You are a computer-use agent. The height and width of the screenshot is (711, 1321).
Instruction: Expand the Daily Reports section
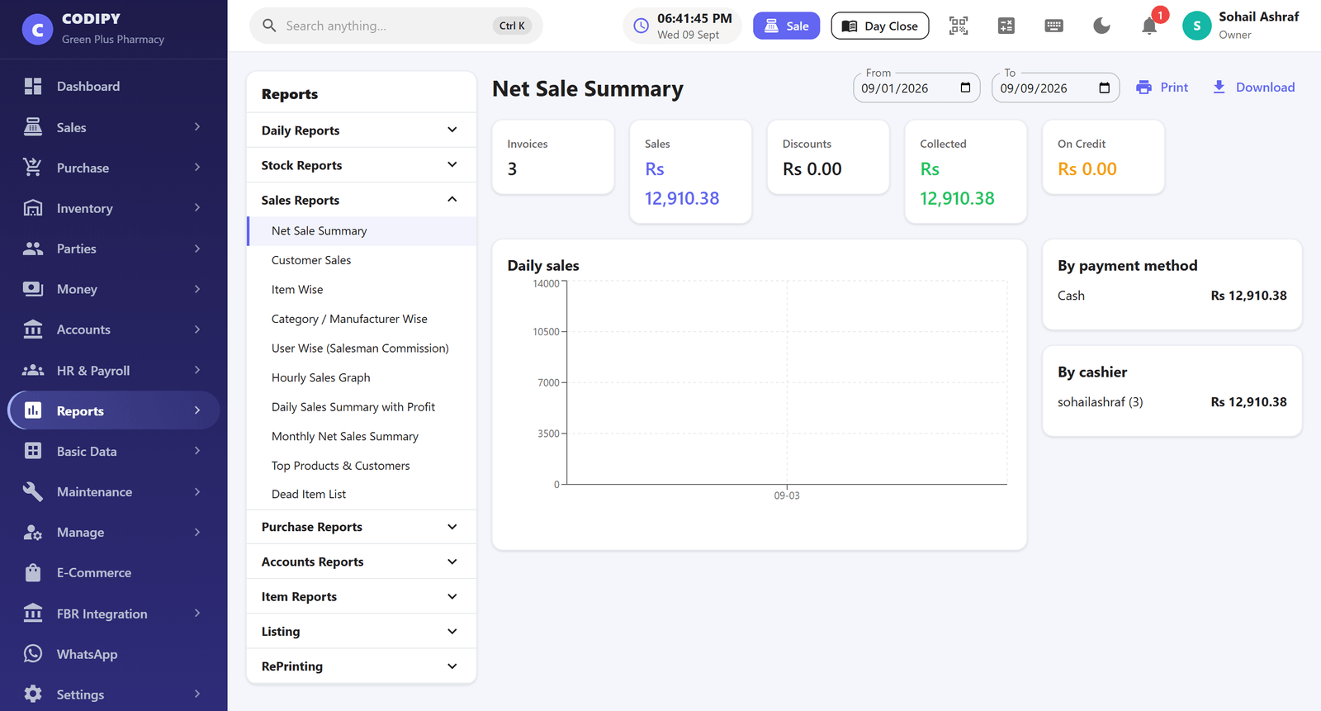point(361,130)
